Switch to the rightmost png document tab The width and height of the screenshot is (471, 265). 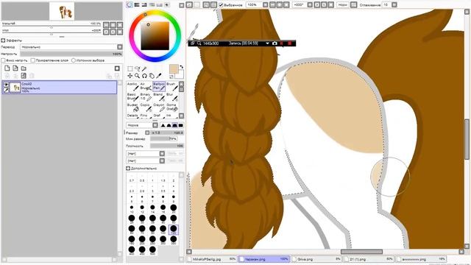420,259
